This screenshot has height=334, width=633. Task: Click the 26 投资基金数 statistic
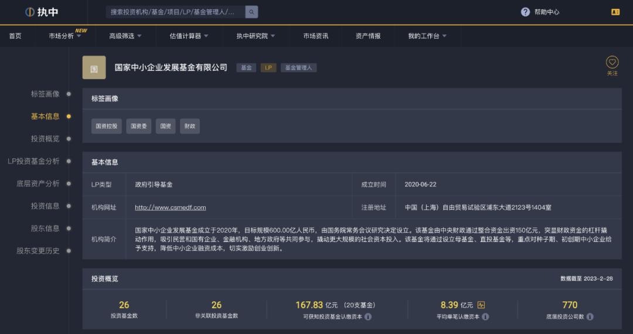(x=124, y=309)
